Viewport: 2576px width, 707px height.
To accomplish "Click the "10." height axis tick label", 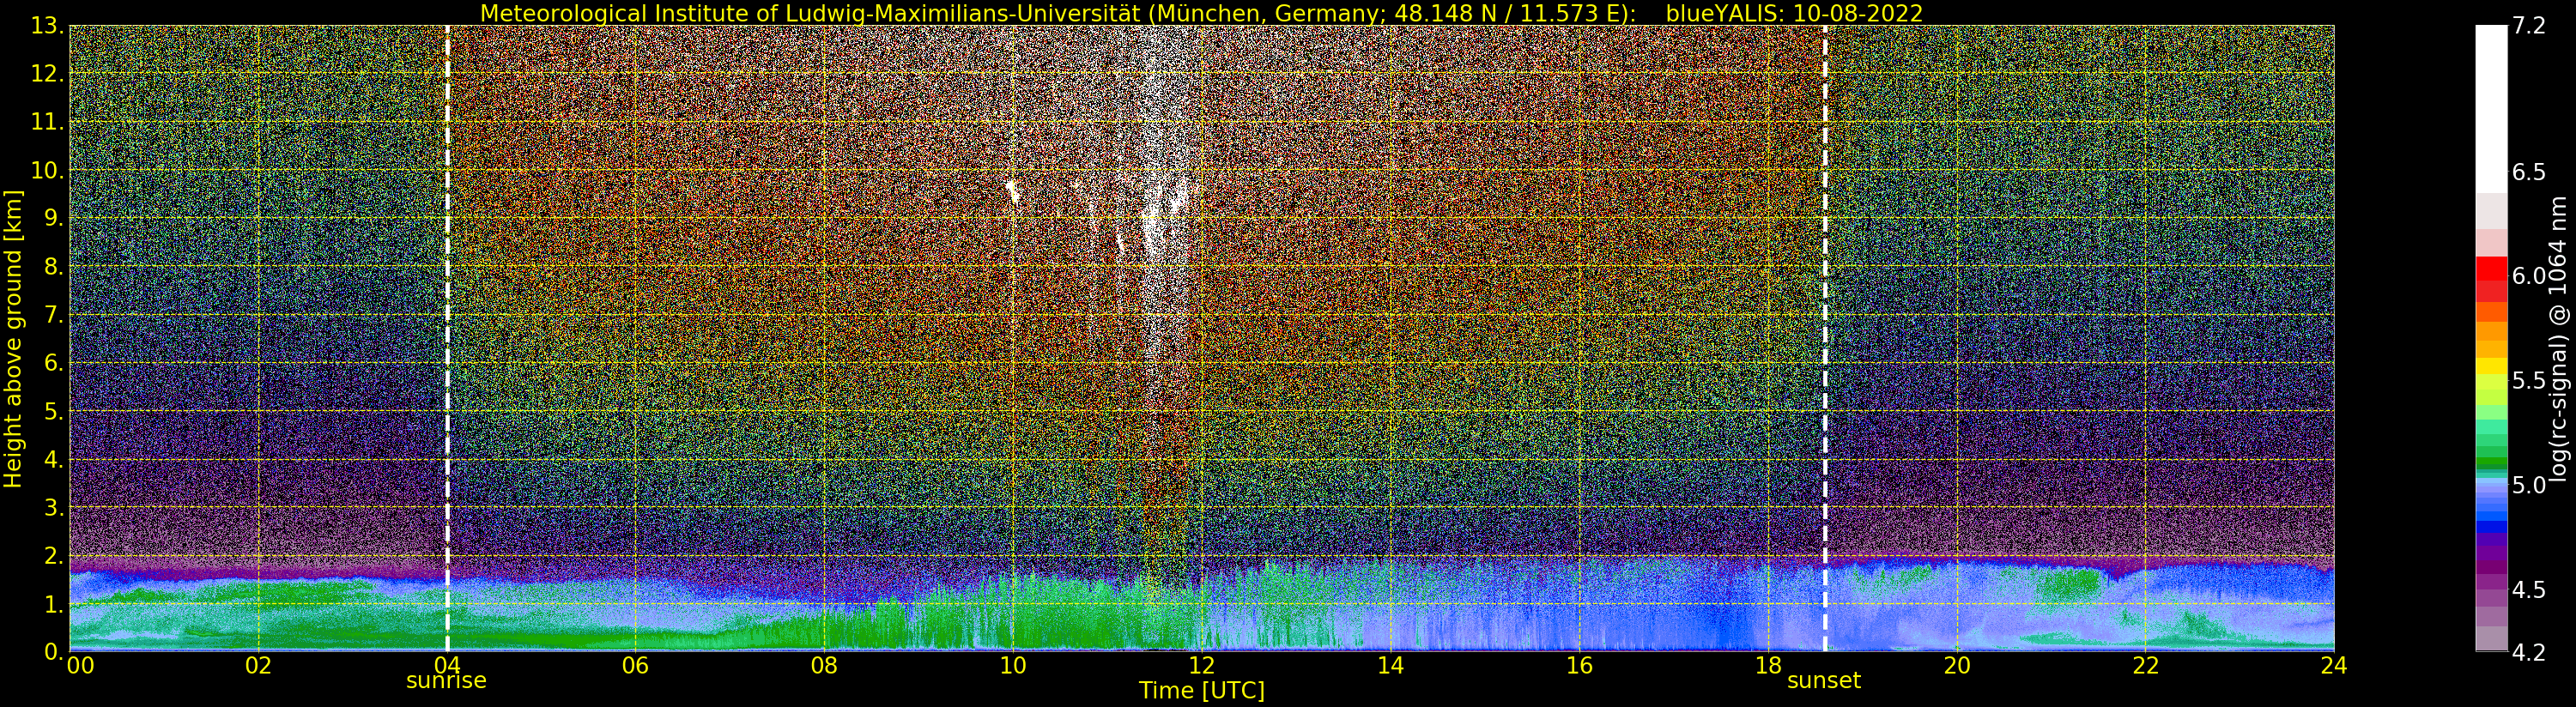I will coord(48,170).
